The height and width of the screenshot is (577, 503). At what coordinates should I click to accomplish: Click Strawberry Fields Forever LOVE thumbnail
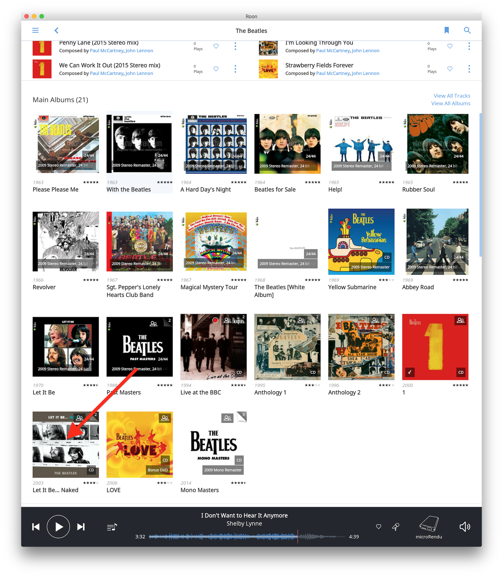point(268,69)
